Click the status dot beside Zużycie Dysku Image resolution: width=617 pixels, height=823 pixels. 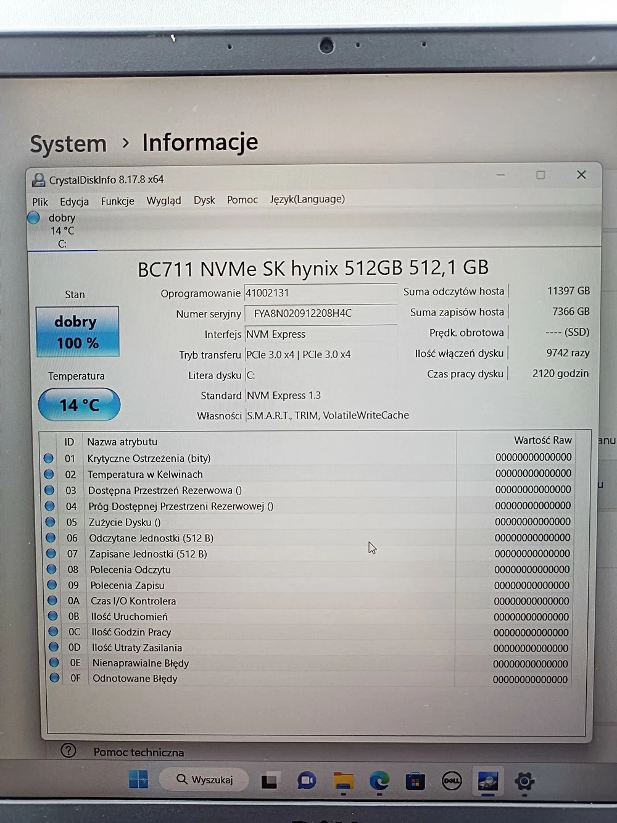[x=49, y=522]
